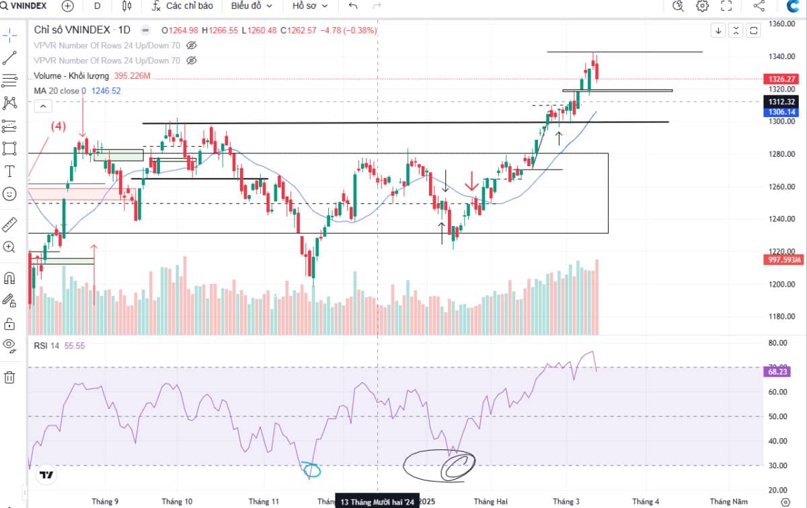Open the emoji icons tool

9,194
